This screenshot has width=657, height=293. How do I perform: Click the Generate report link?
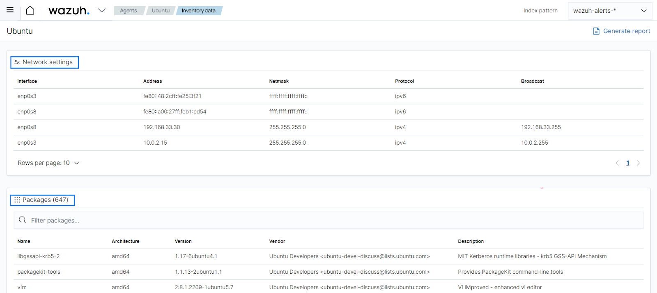pos(627,31)
